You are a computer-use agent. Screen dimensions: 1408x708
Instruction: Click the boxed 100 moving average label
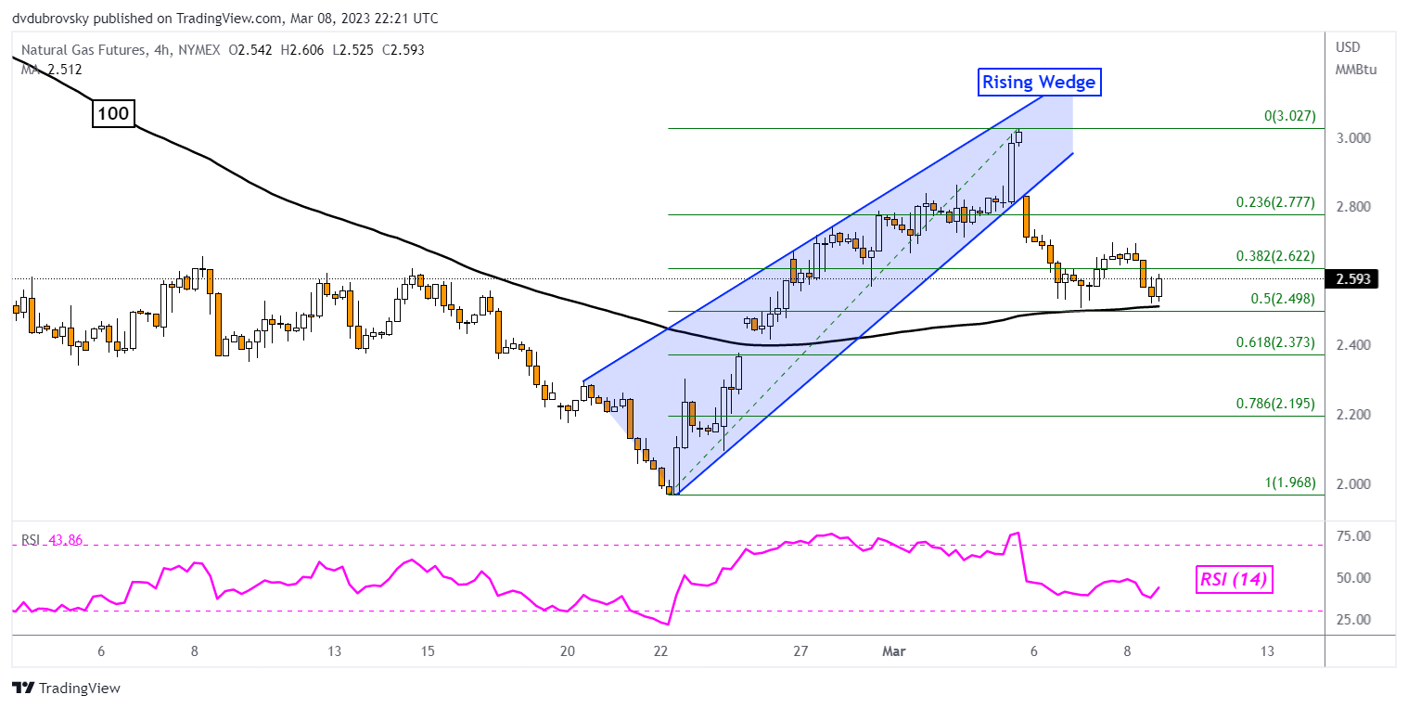pos(114,114)
